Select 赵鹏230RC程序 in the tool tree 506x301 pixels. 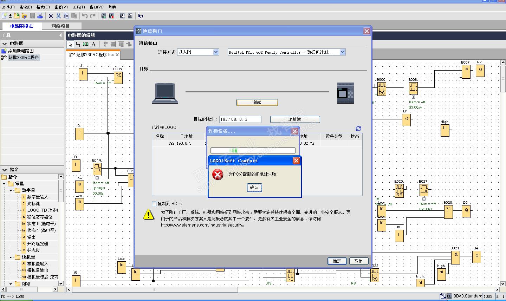click(24, 58)
